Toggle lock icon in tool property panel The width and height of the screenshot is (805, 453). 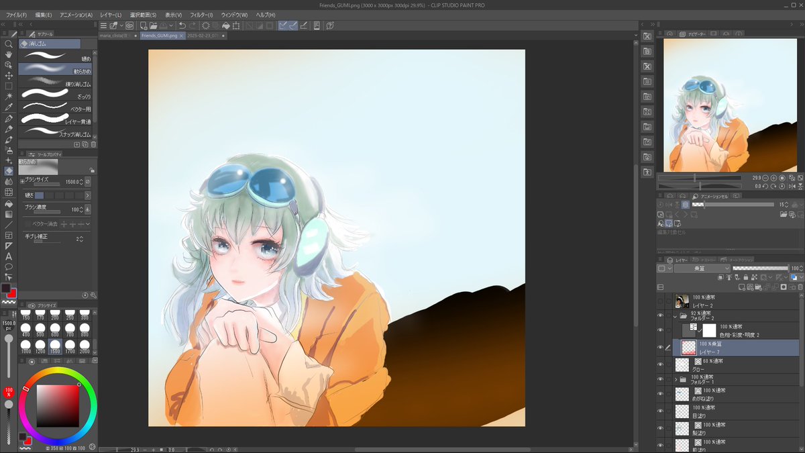click(92, 170)
